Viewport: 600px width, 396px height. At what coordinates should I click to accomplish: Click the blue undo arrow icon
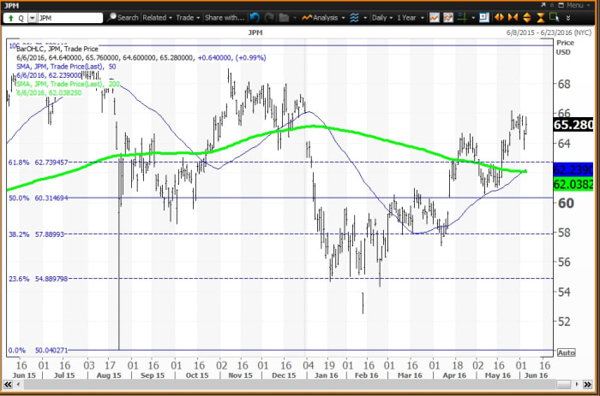tap(254, 17)
